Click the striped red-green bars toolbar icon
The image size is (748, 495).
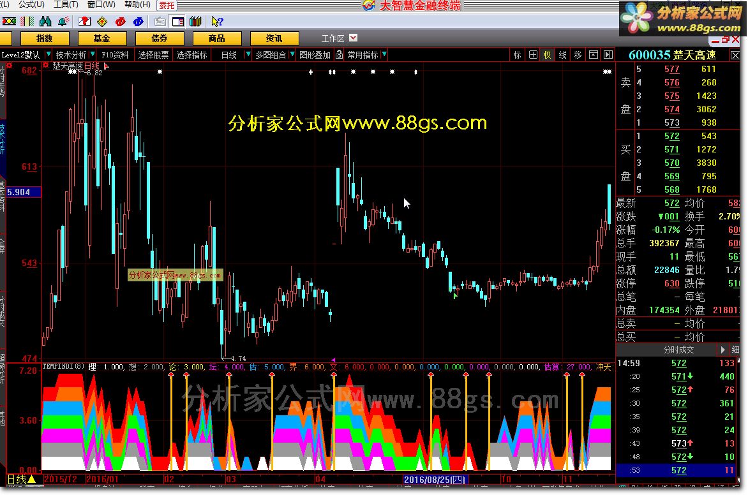coord(27,22)
